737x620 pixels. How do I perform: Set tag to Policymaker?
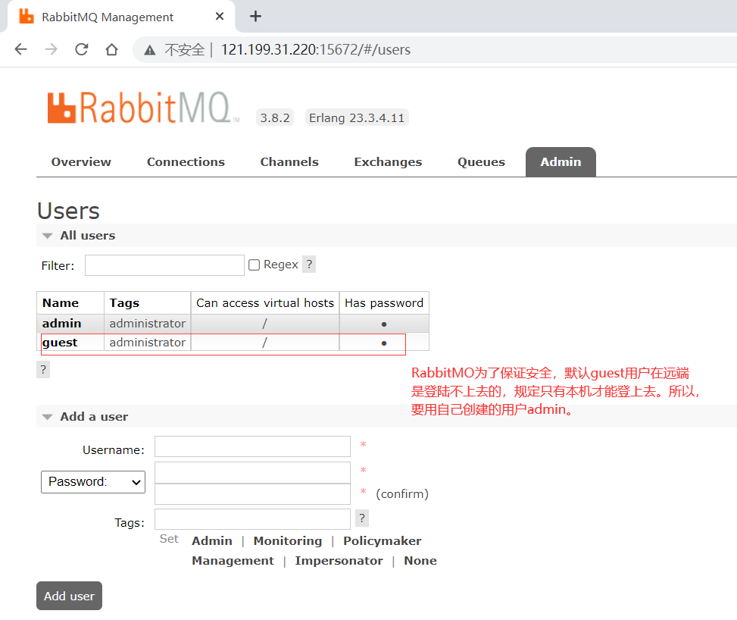(x=382, y=541)
